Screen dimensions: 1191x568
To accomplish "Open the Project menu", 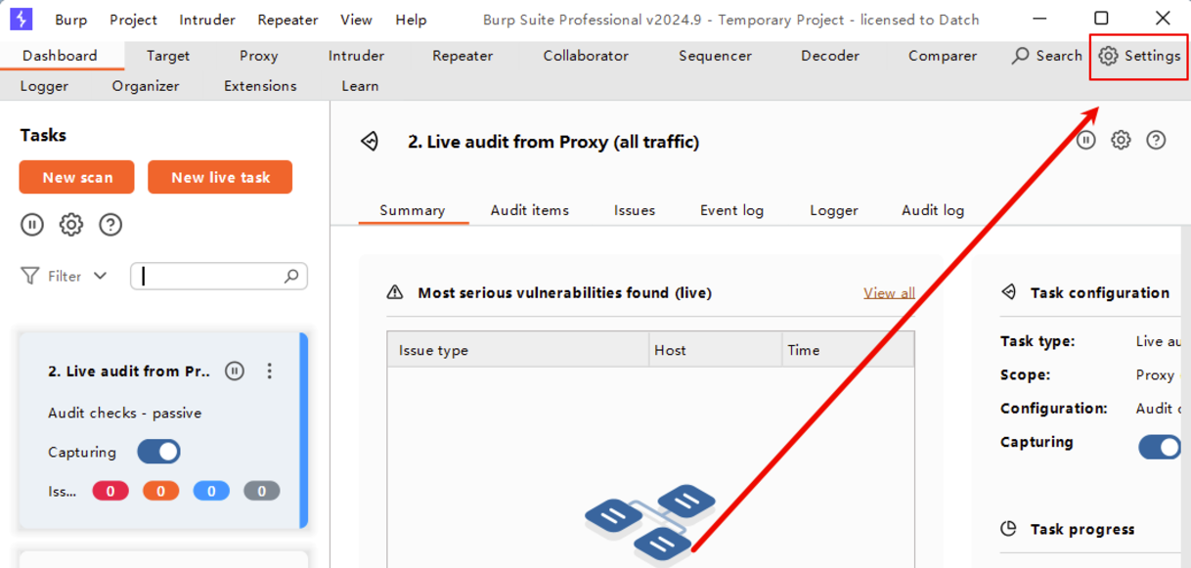I will (133, 20).
